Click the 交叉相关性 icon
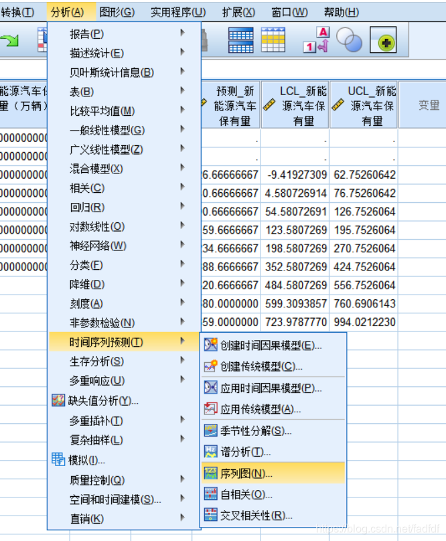The height and width of the screenshot is (541, 446). pyautogui.click(x=210, y=515)
